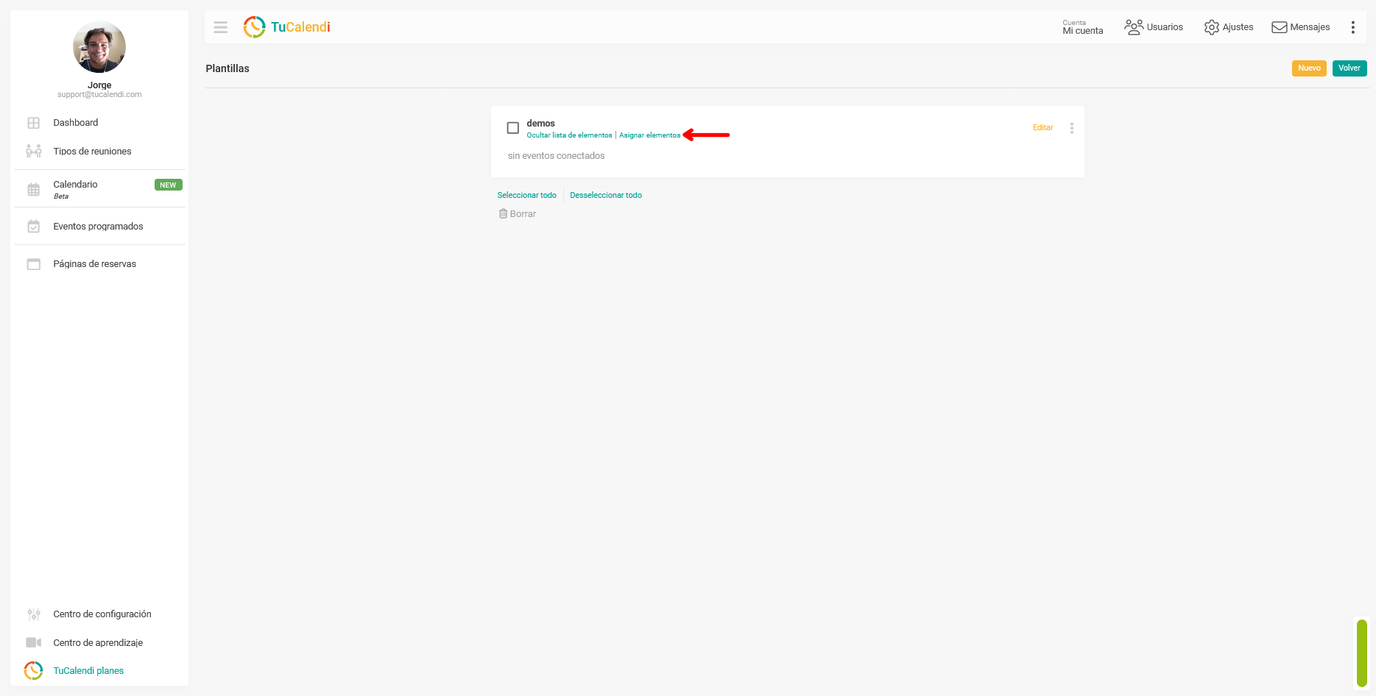Open Centro de aprendizaje item
1376x696 pixels.
point(99,642)
